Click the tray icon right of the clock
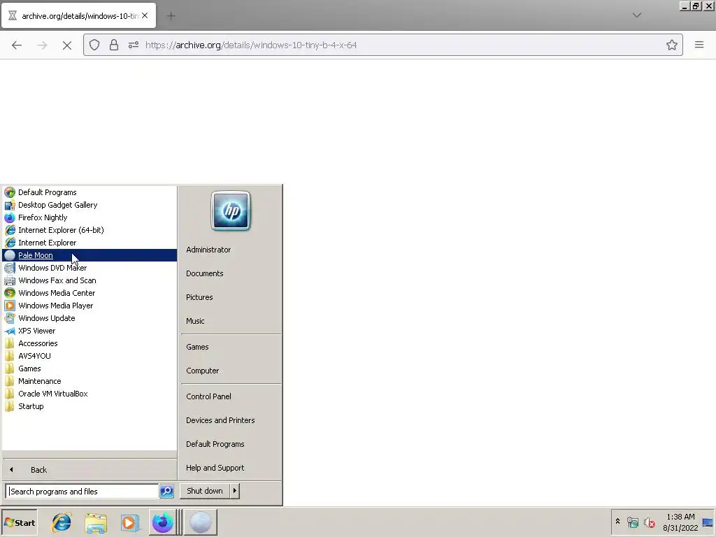716x537 pixels. point(708,522)
